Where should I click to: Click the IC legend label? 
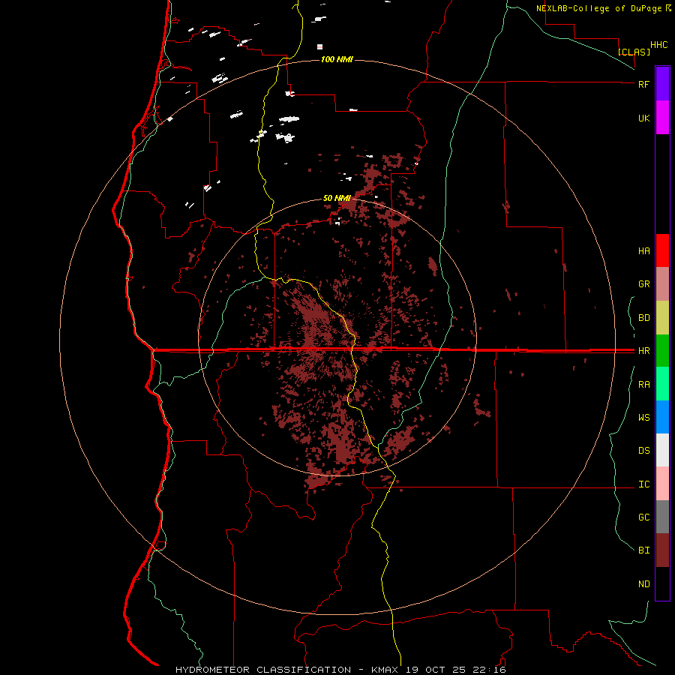click(643, 484)
